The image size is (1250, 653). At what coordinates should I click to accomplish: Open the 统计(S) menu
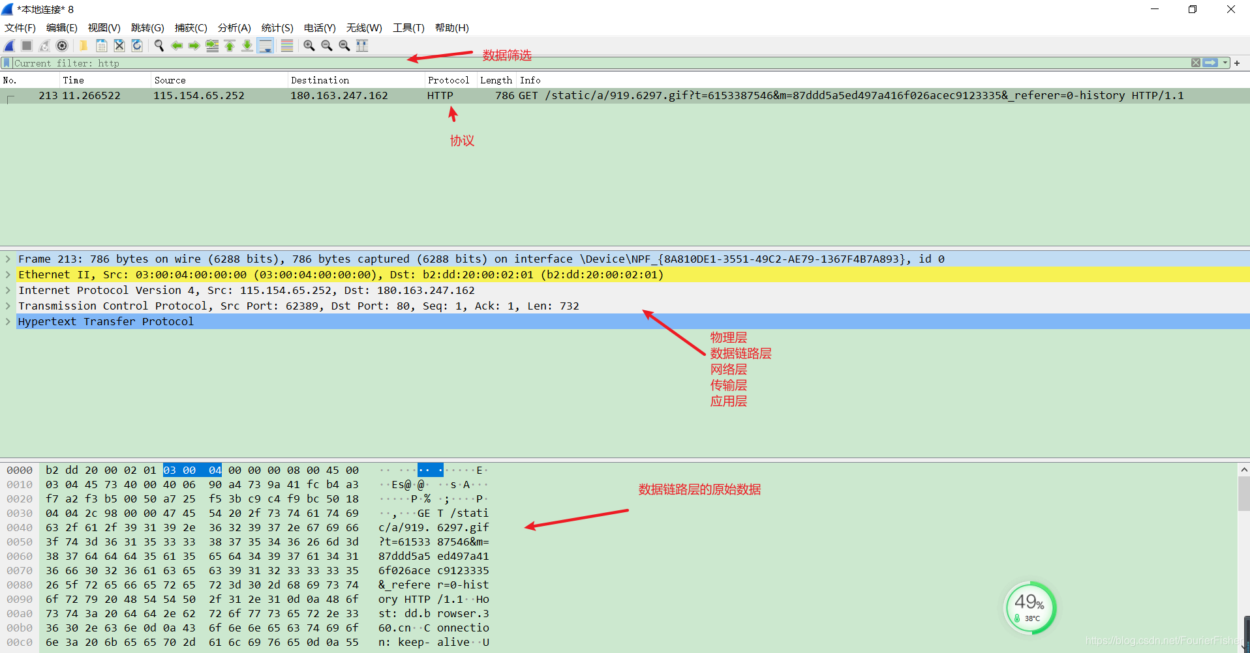tap(277, 28)
